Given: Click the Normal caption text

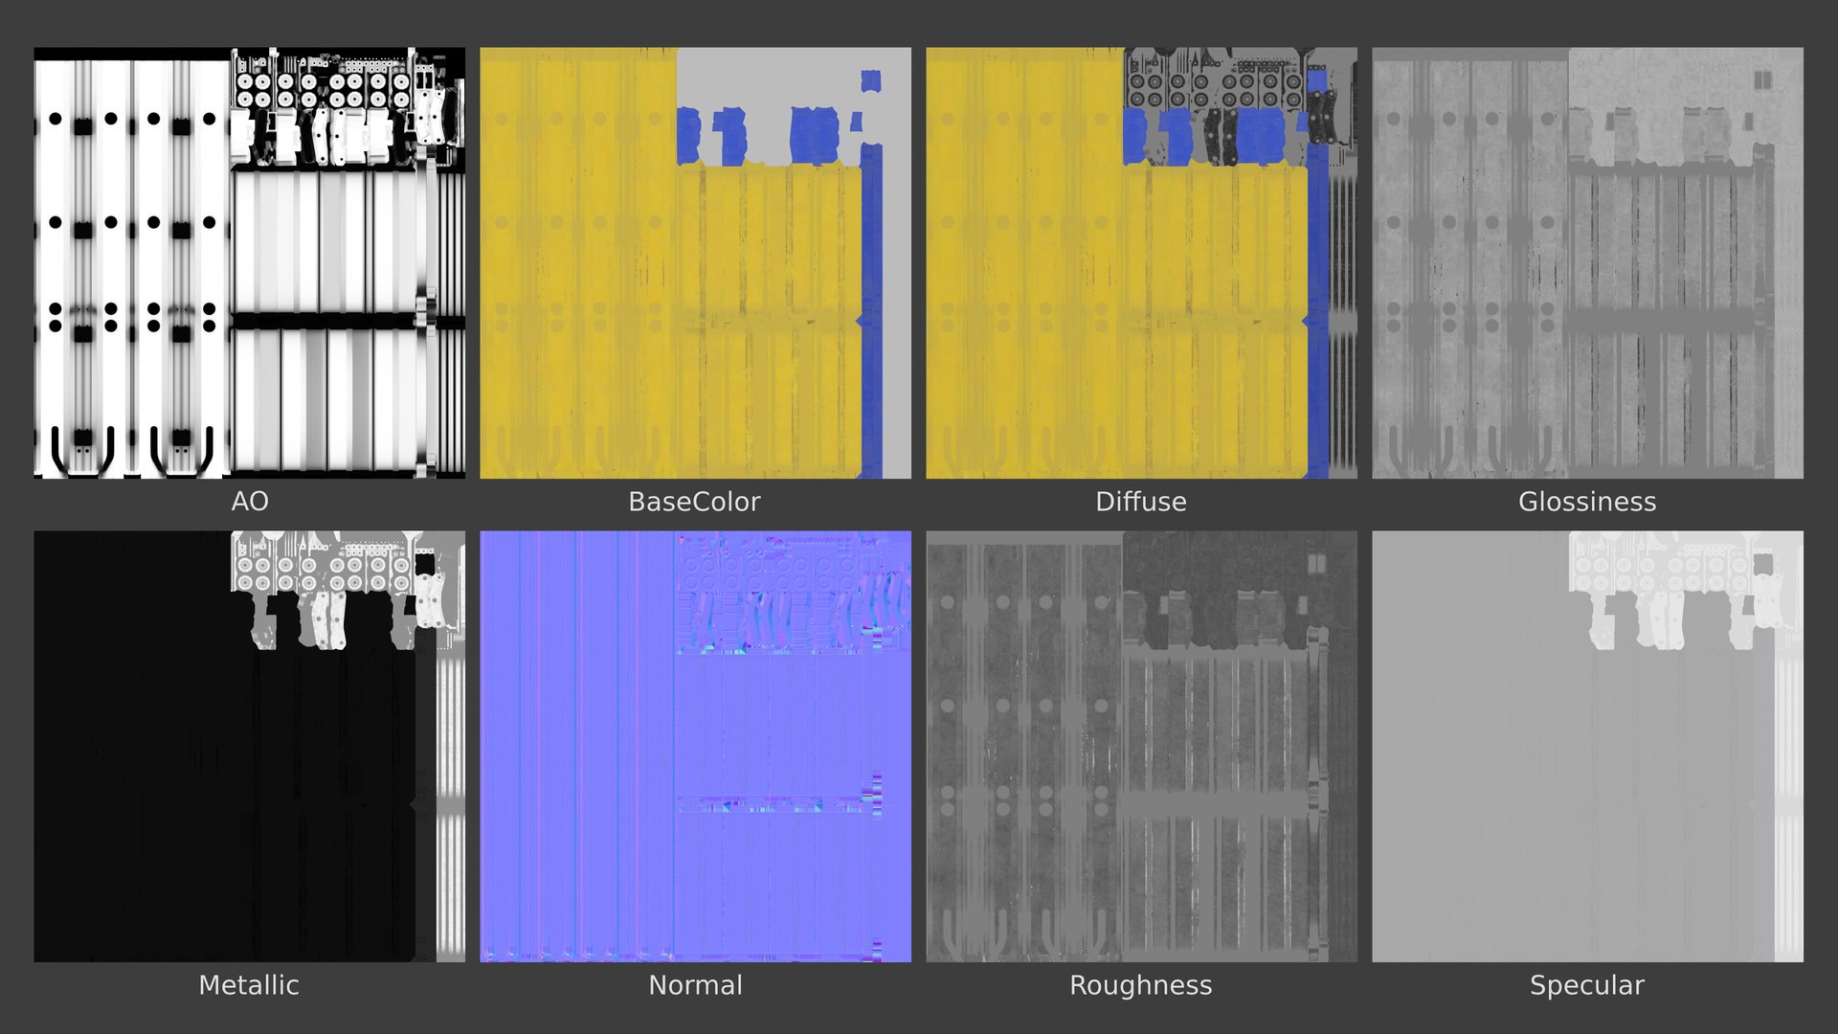Looking at the screenshot, I should [x=695, y=985].
